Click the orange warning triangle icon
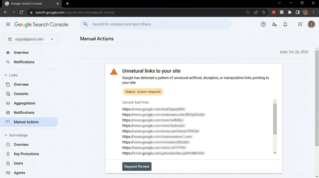Viewport: 319px width, 178px height. (114, 71)
